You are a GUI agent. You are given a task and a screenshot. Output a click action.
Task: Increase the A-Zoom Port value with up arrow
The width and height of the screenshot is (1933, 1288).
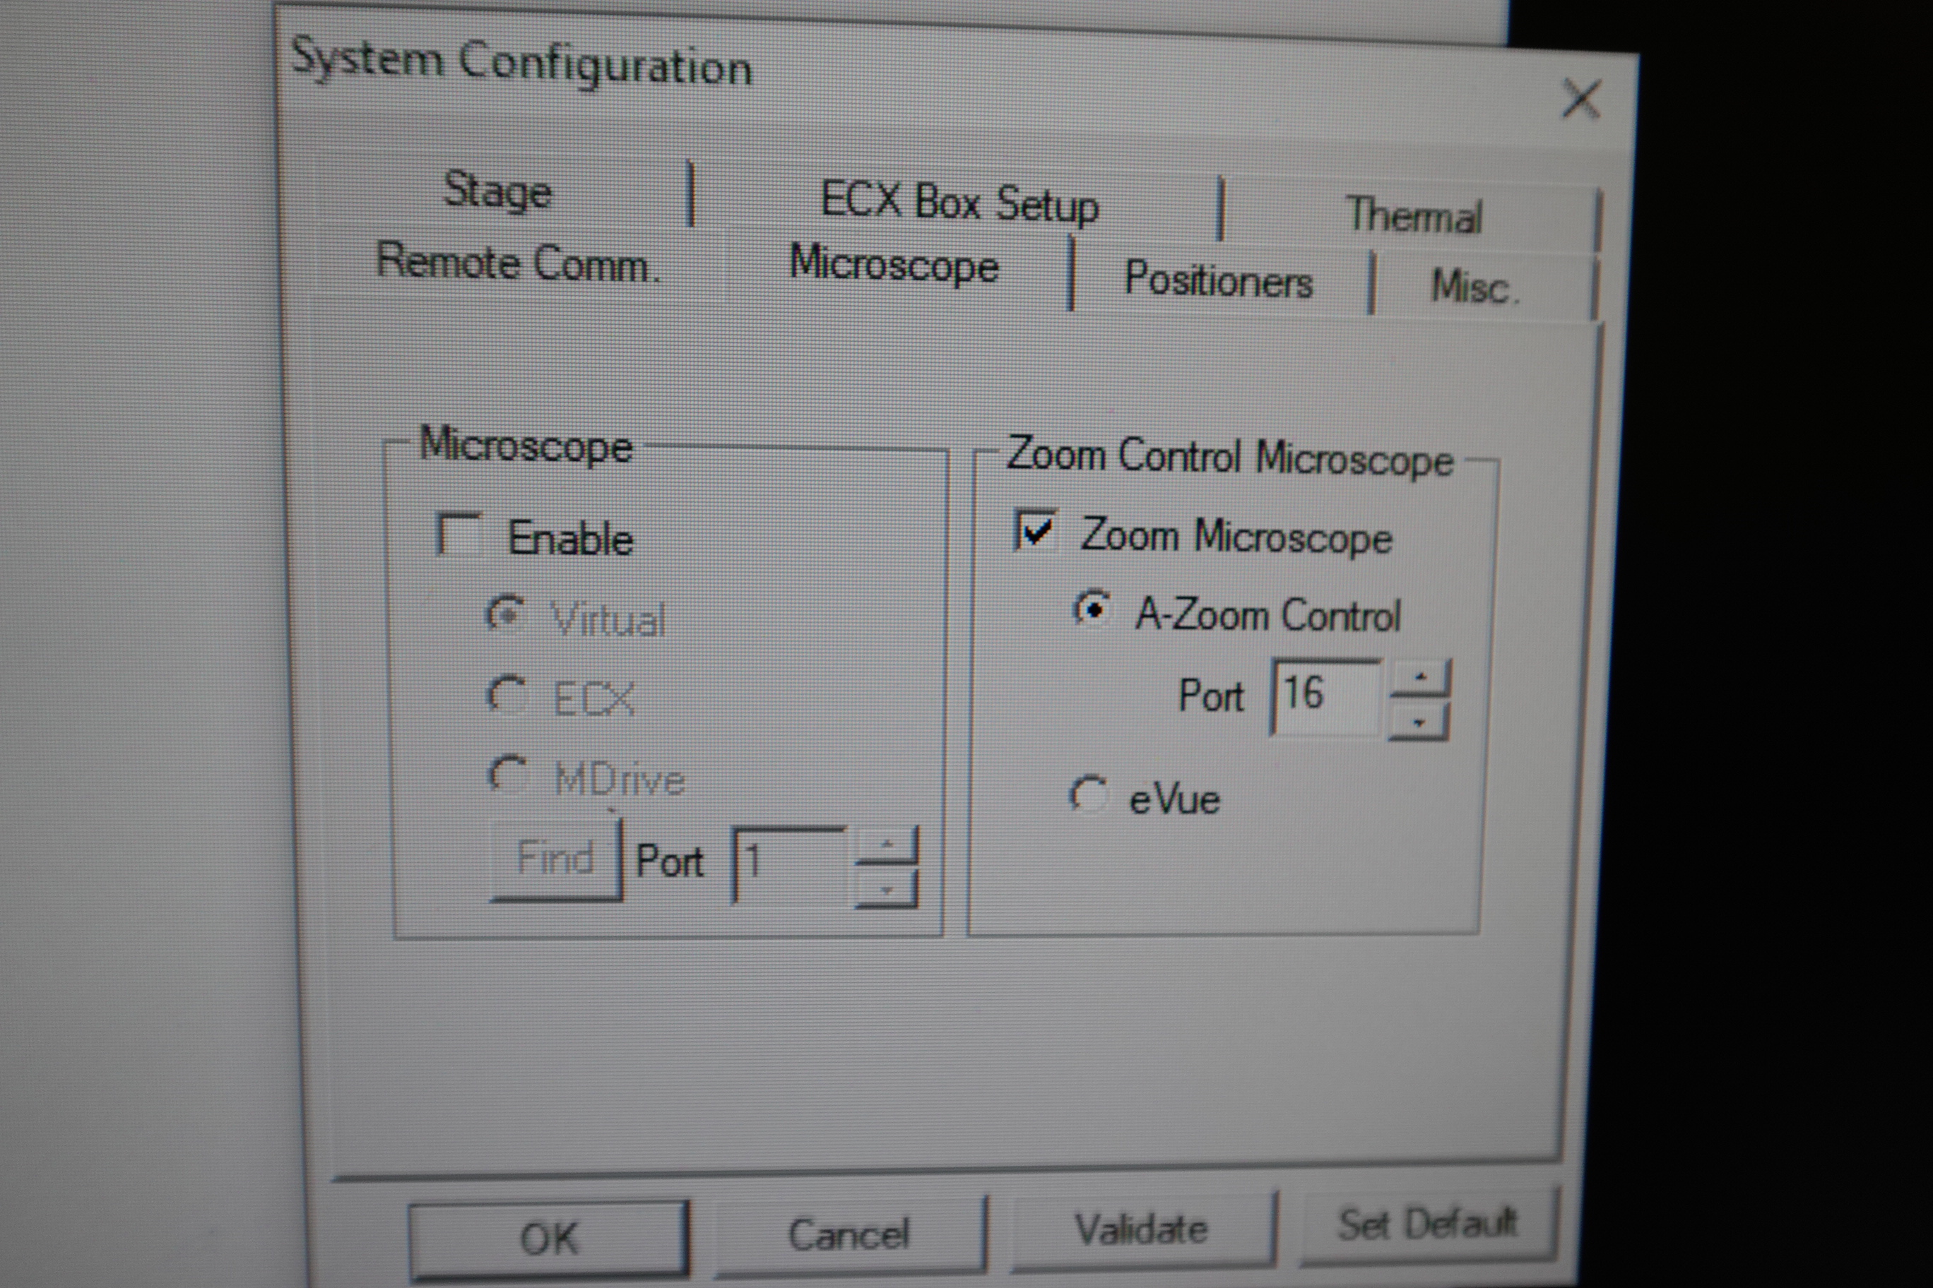(1419, 679)
